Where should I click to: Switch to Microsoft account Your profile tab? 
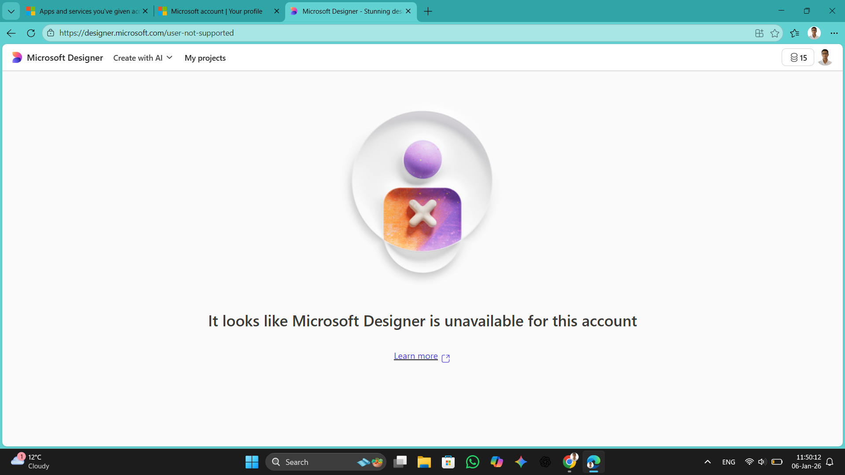tap(216, 11)
